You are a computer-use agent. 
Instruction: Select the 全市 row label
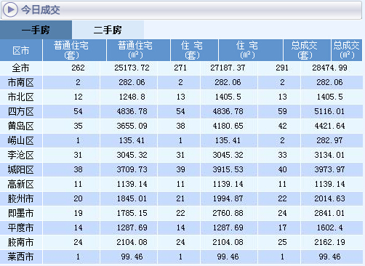[21, 68]
